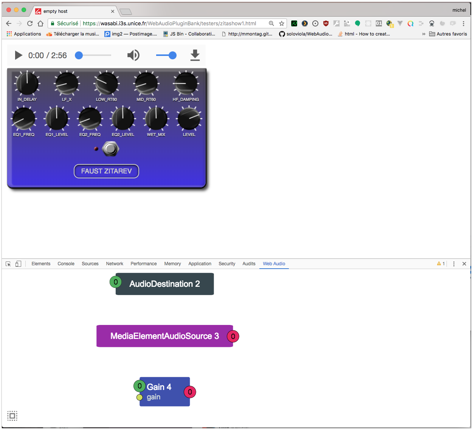Toggle the trim overflow icon at bottom left

click(12, 416)
